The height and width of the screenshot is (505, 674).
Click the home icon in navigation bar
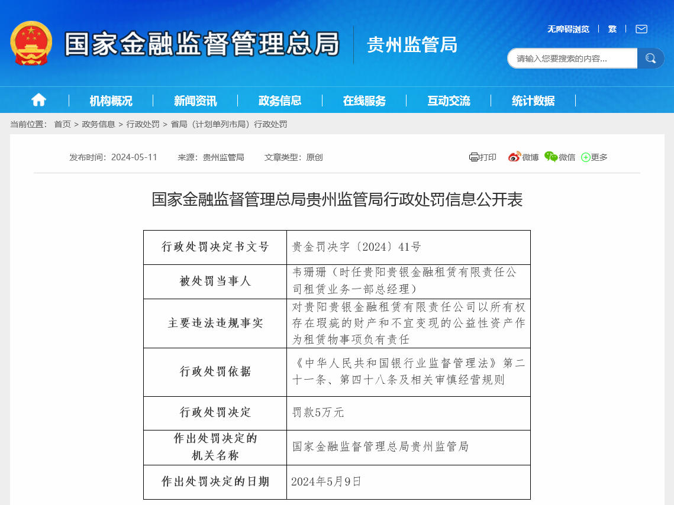pos(38,100)
